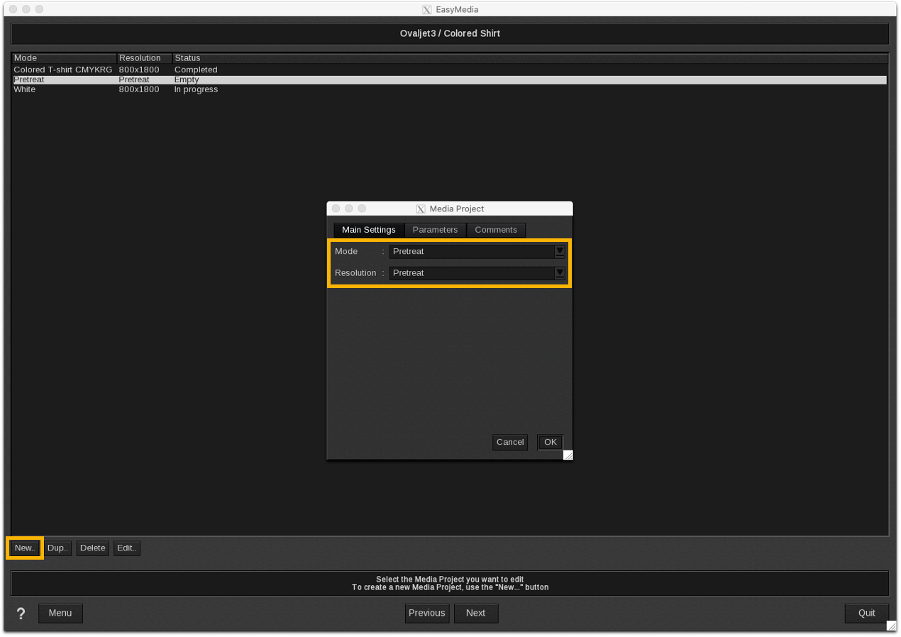Open the Mode dropdown arrow

560,251
